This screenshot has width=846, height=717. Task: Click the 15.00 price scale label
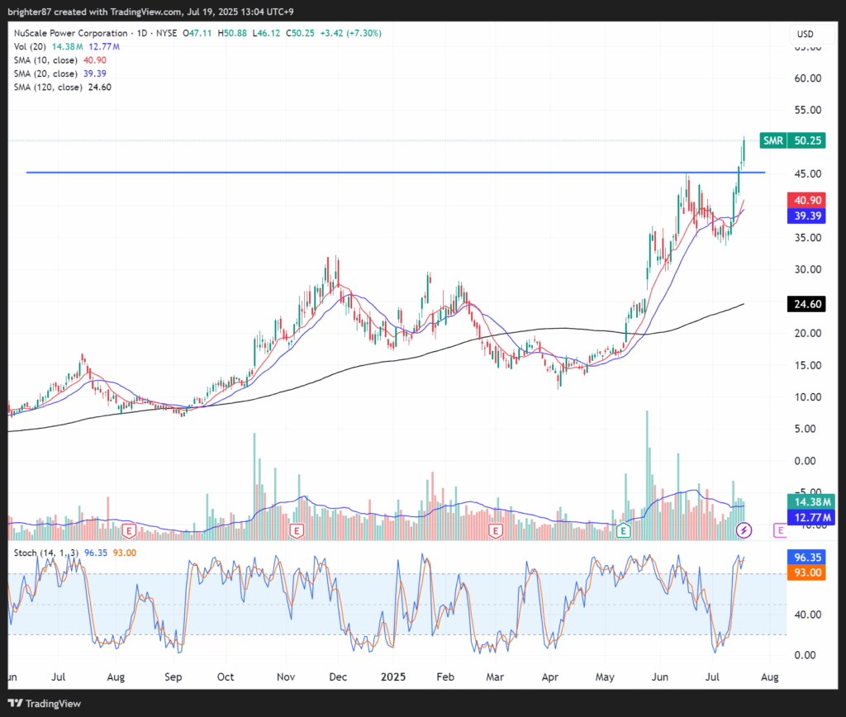(x=808, y=365)
